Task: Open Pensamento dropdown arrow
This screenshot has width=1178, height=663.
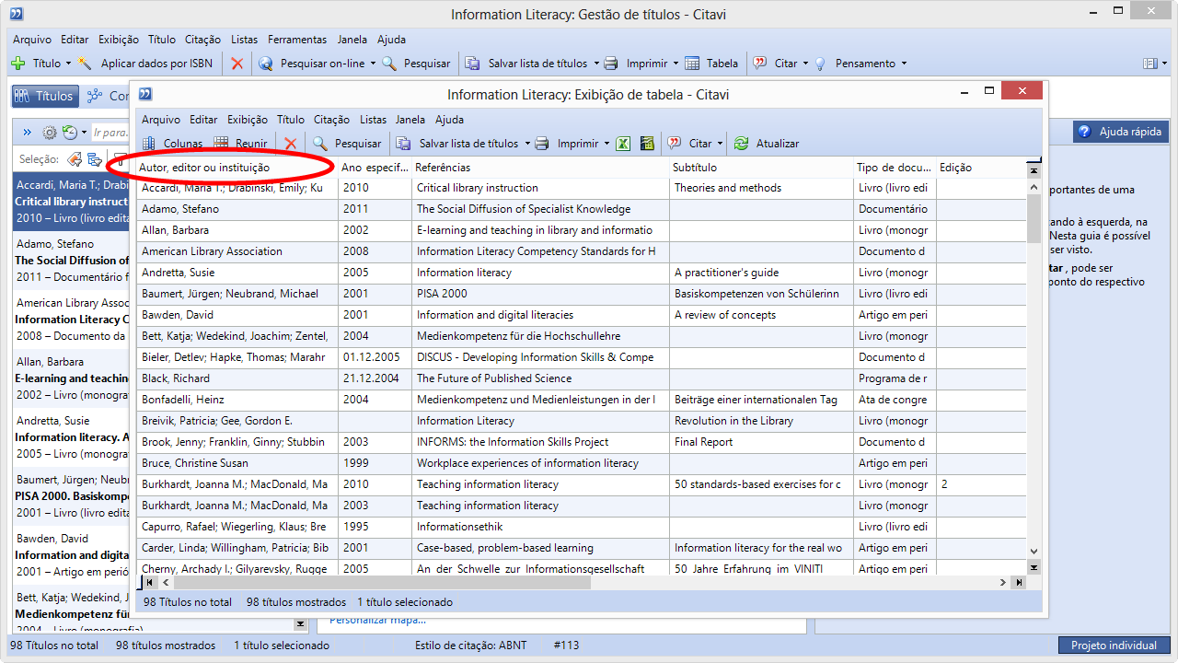Action: pos(904,64)
